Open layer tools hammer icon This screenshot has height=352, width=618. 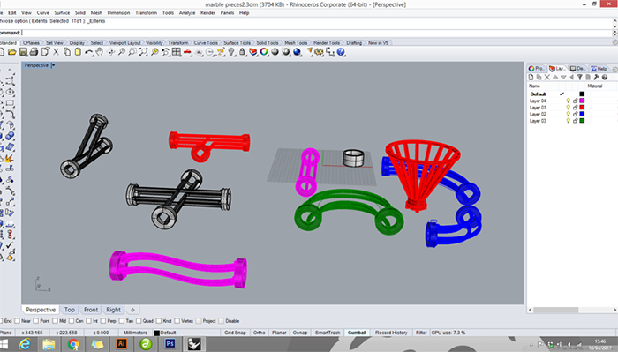(x=596, y=77)
